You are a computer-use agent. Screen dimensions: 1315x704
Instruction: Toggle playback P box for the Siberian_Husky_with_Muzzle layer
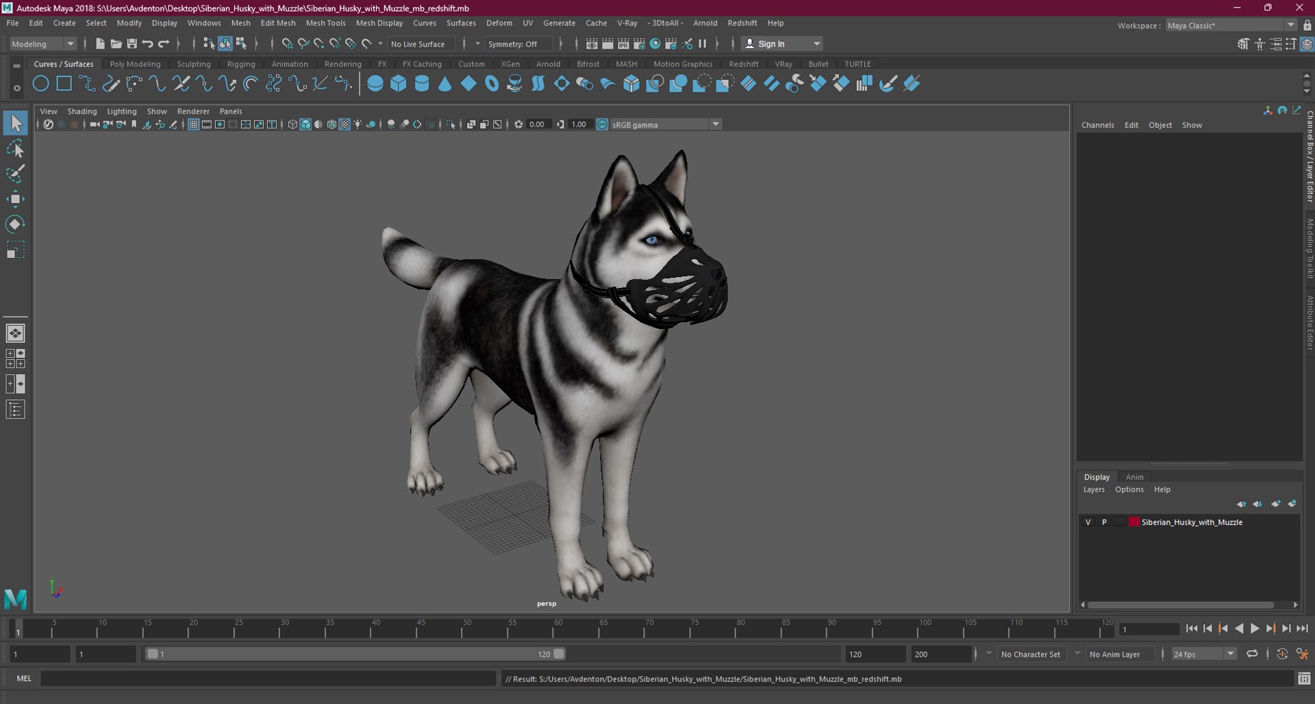click(x=1104, y=522)
